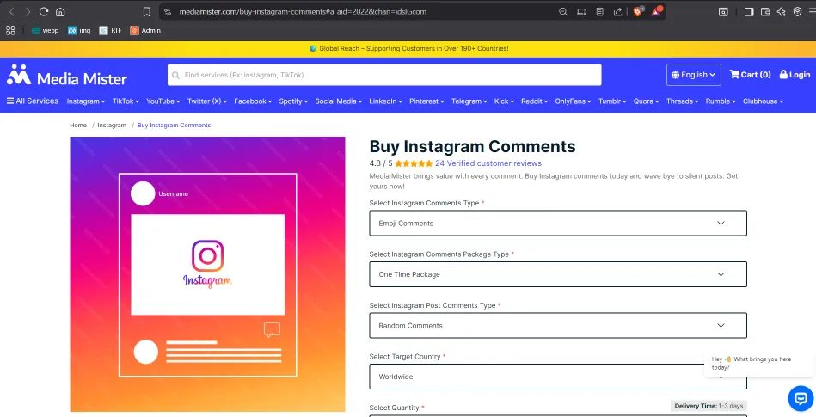Reload the page
816x417 pixels.
click(44, 11)
